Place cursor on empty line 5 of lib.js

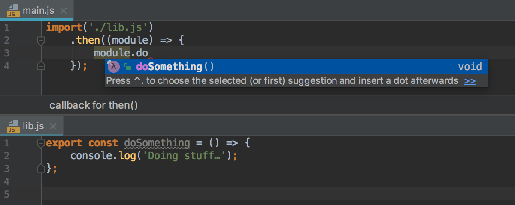pyautogui.click(x=172, y=194)
